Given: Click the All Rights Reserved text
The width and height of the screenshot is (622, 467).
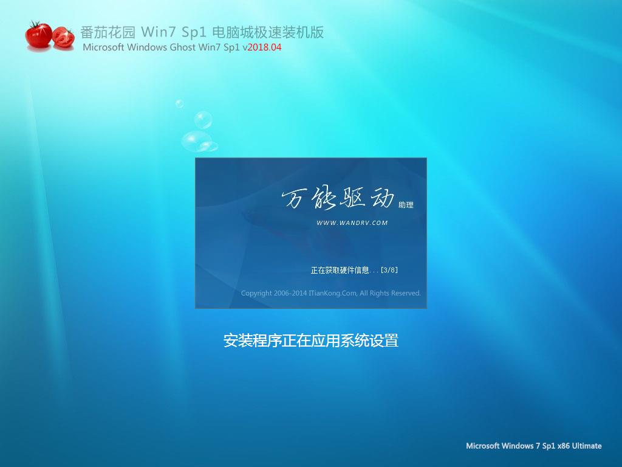Looking at the screenshot, I should click(390, 293).
